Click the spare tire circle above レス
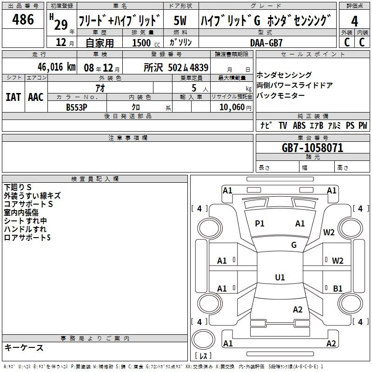372x372 pixels. pyautogui.click(x=203, y=339)
